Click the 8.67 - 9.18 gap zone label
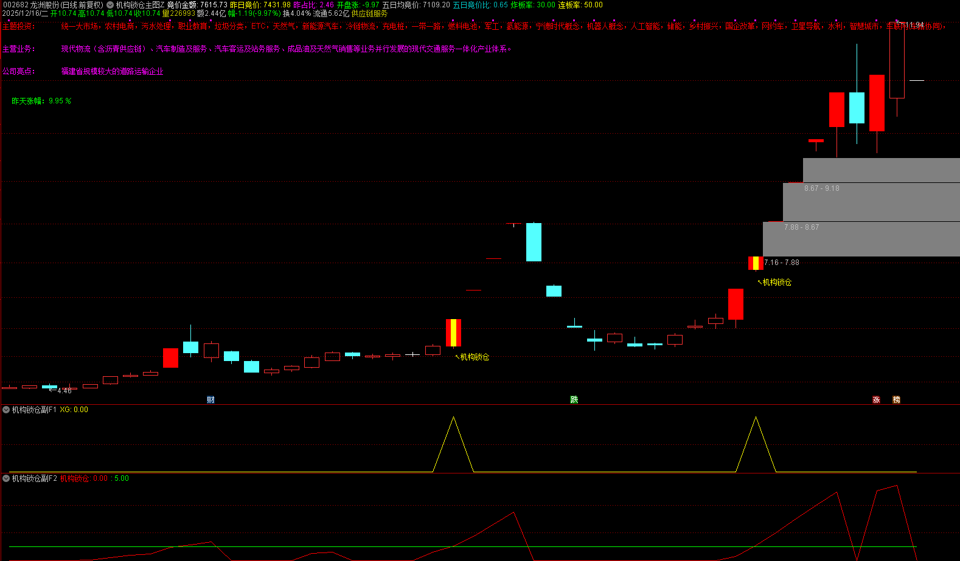The width and height of the screenshot is (960, 561). point(821,188)
